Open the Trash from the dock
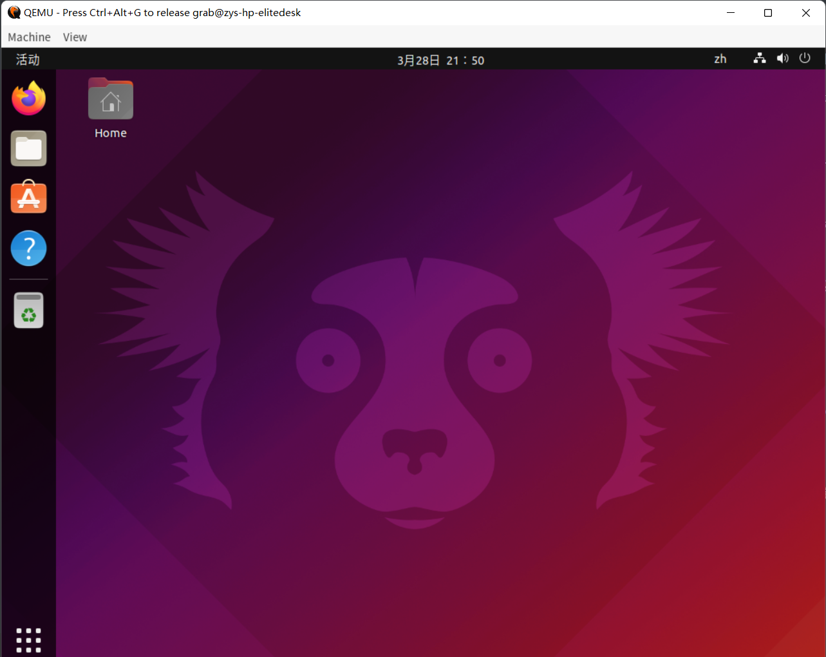This screenshot has width=826, height=657. (x=28, y=310)
